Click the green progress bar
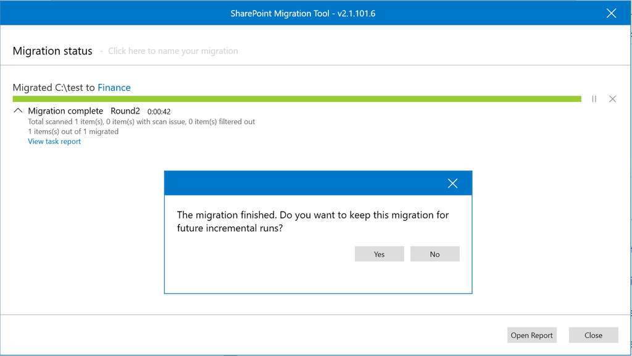632x356 pixels. [x=296, y=98]
